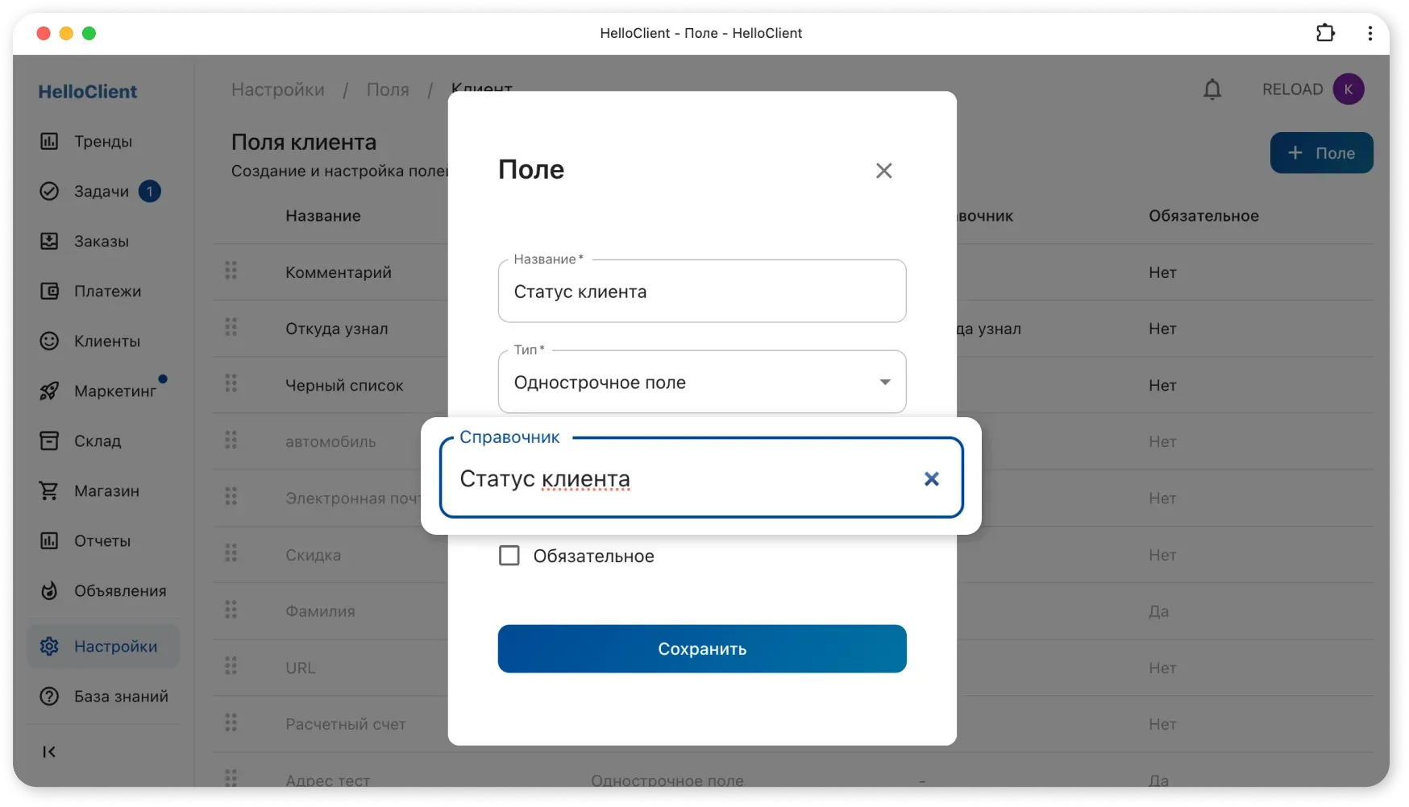Open База знаний menu item

coord(121,697)
